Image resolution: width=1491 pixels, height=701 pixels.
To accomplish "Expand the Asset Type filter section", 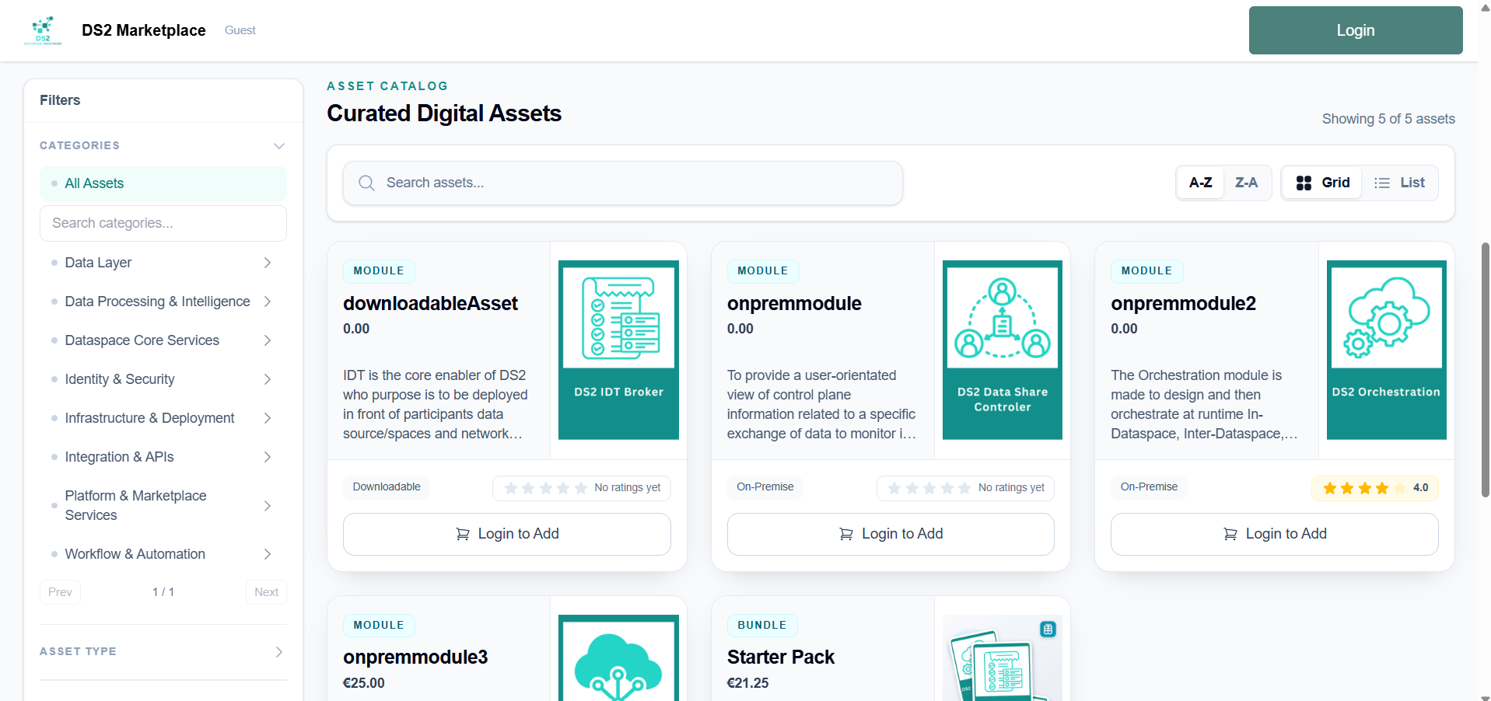I will coord(163,652).
